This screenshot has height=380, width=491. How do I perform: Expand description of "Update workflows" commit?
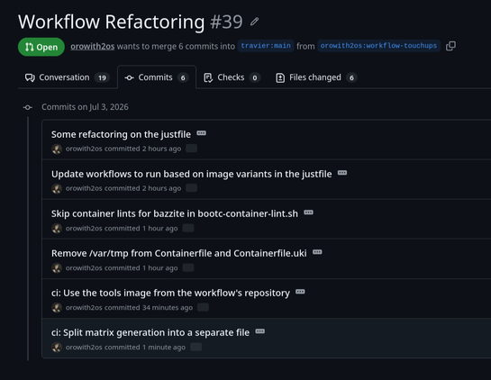click(342, 173)
